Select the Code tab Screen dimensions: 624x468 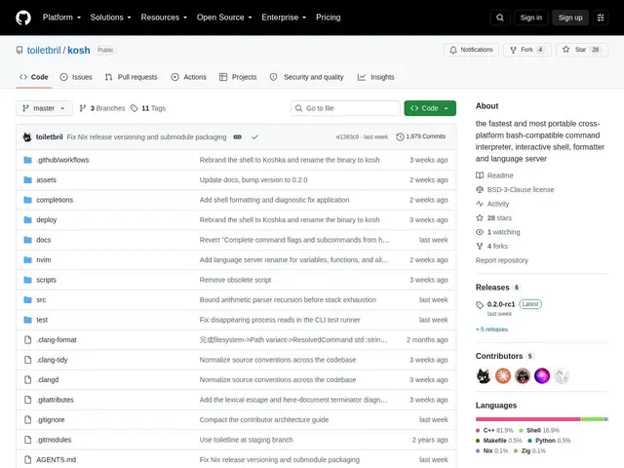[x=34, y=77]
